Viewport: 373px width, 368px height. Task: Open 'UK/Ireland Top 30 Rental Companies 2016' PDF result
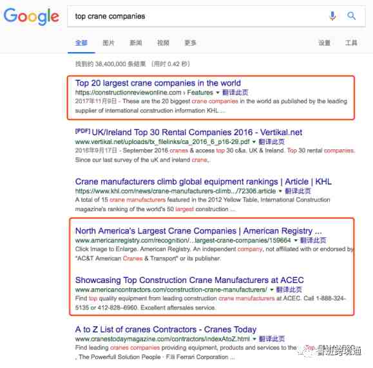(x=197, y=133)
